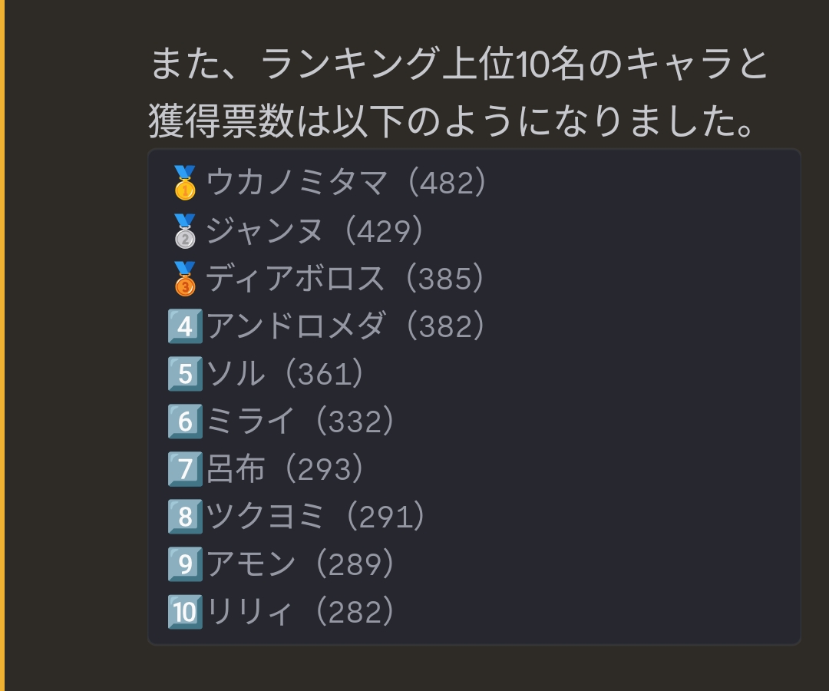This screenshot has height=691, width=829.
Task: Click the number 10 keycap emoji
Action: (x=185, y=612)
